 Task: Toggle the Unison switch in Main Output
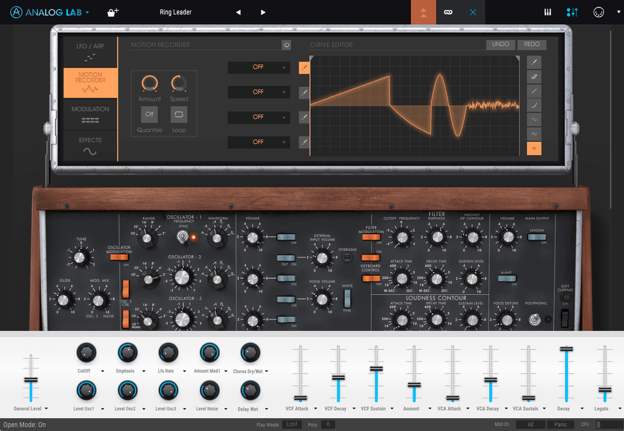click(536, 237)
